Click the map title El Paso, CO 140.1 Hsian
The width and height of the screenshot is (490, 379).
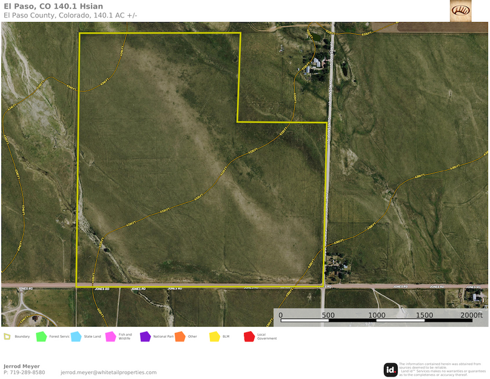pos(53,7)
